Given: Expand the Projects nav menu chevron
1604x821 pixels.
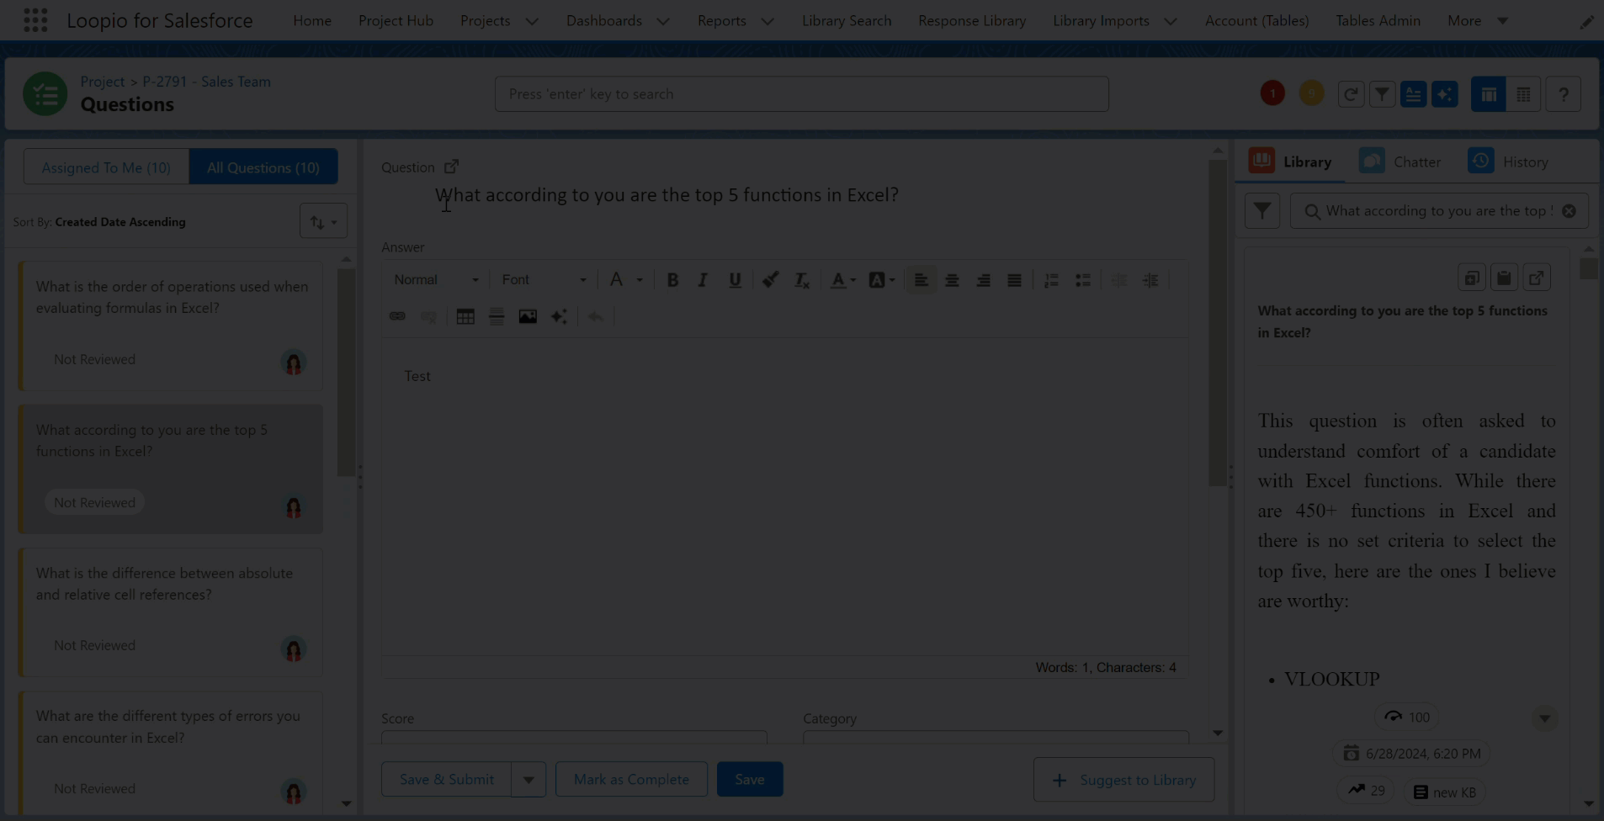Looking at the screenshot, I should pyautogui.click(x=532, y=21).
